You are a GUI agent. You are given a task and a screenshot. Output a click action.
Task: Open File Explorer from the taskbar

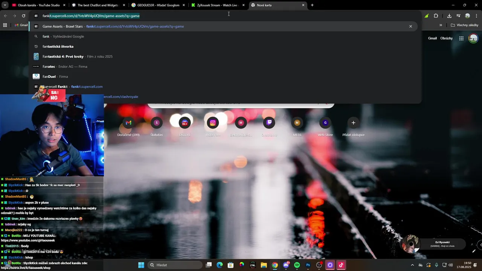[264, 265]
